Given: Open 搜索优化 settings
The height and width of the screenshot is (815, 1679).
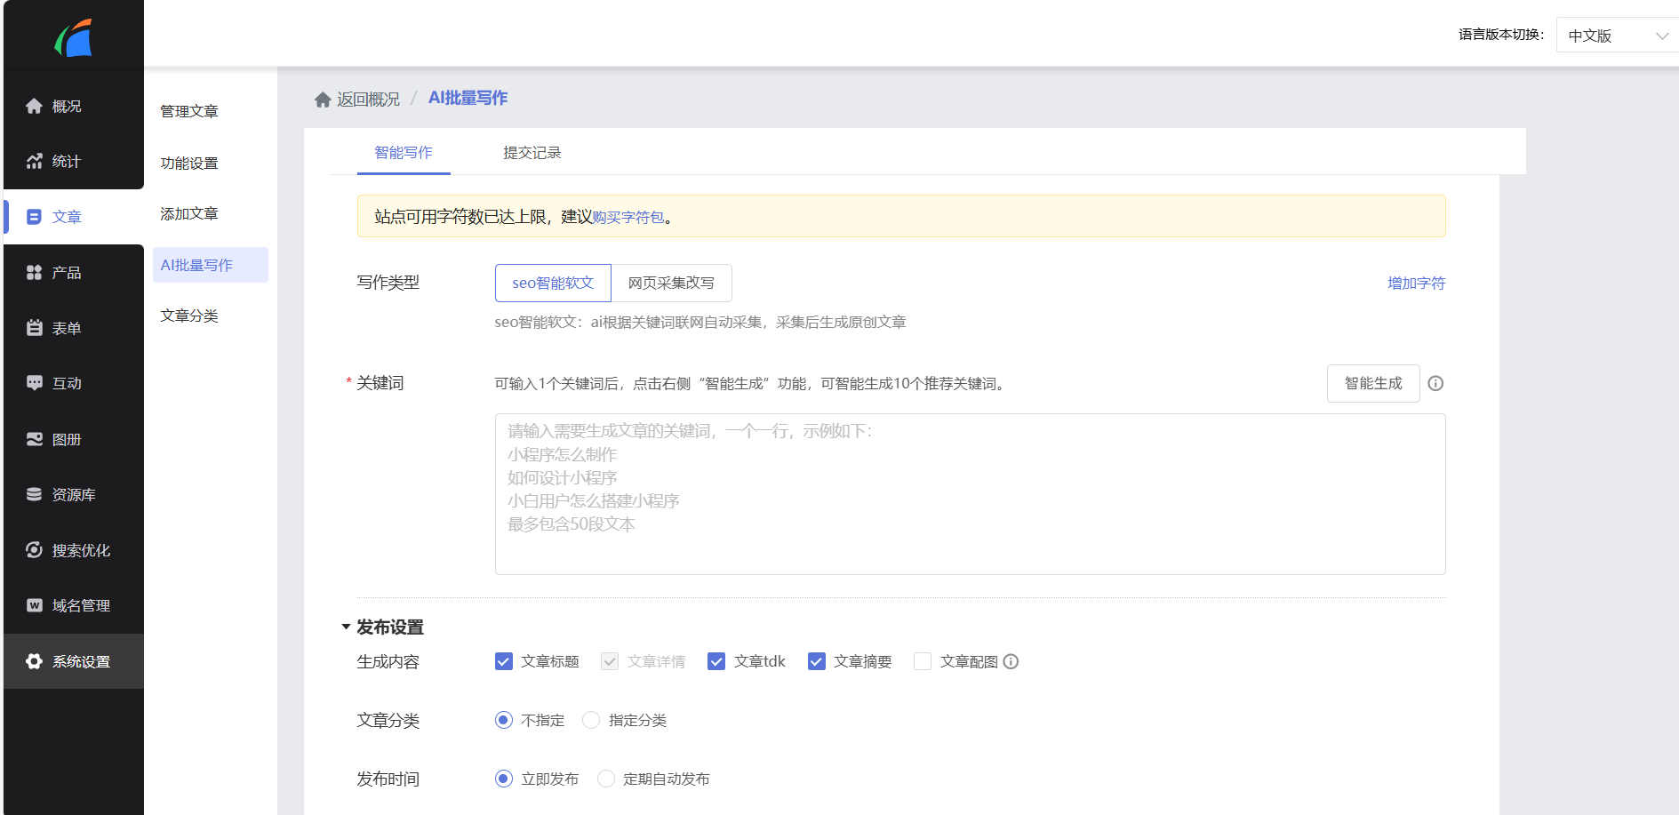Looking at the screenshot, I should pos(69,549).
